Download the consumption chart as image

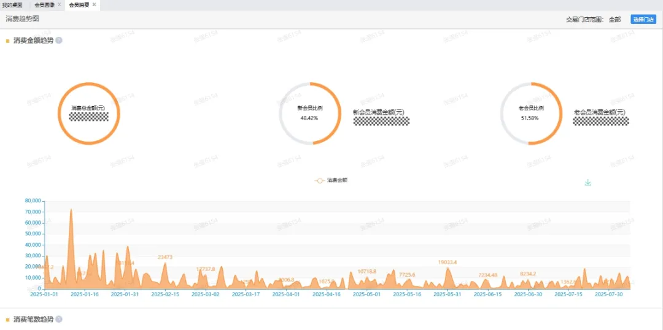[x=587, y=183]
